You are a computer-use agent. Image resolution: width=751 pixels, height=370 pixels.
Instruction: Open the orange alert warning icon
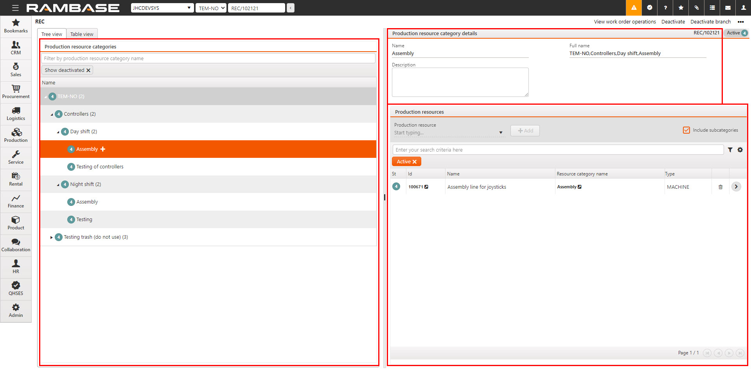point(634,8)
